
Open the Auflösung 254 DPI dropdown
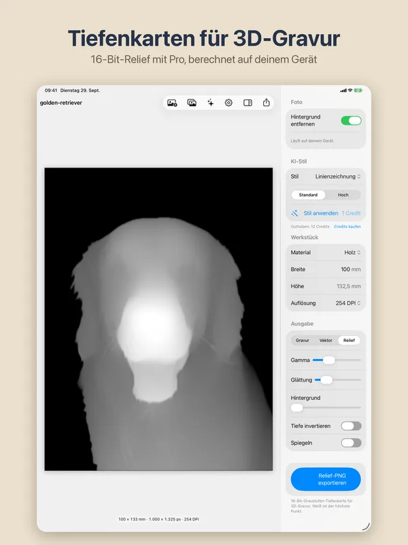pyautogui.click(x=348, y=303)
